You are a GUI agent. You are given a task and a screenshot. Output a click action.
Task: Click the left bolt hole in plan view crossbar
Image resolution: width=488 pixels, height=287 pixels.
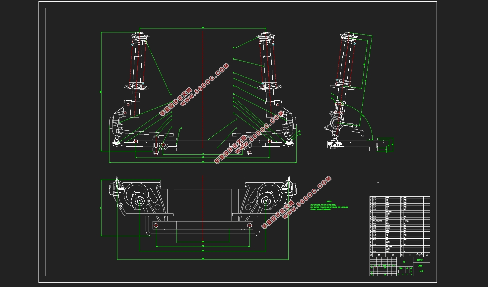[156, 225]
